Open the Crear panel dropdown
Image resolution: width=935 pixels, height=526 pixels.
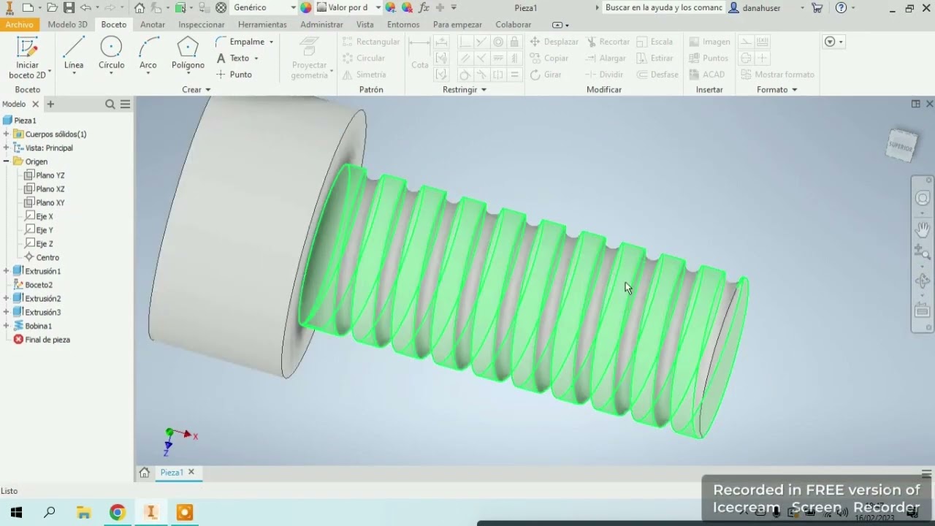pos(196,90)
